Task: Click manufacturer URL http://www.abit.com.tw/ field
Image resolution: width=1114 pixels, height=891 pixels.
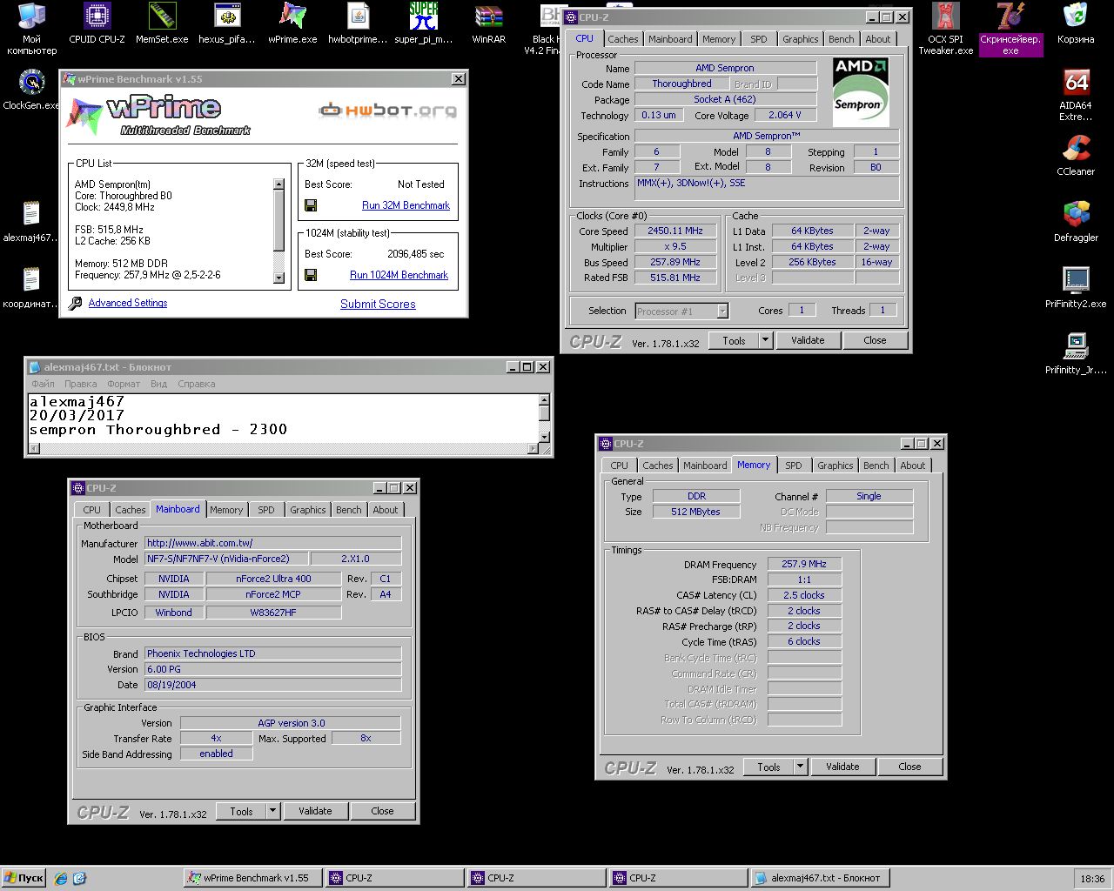Action: pyautogui.click(x=272, y=543)
